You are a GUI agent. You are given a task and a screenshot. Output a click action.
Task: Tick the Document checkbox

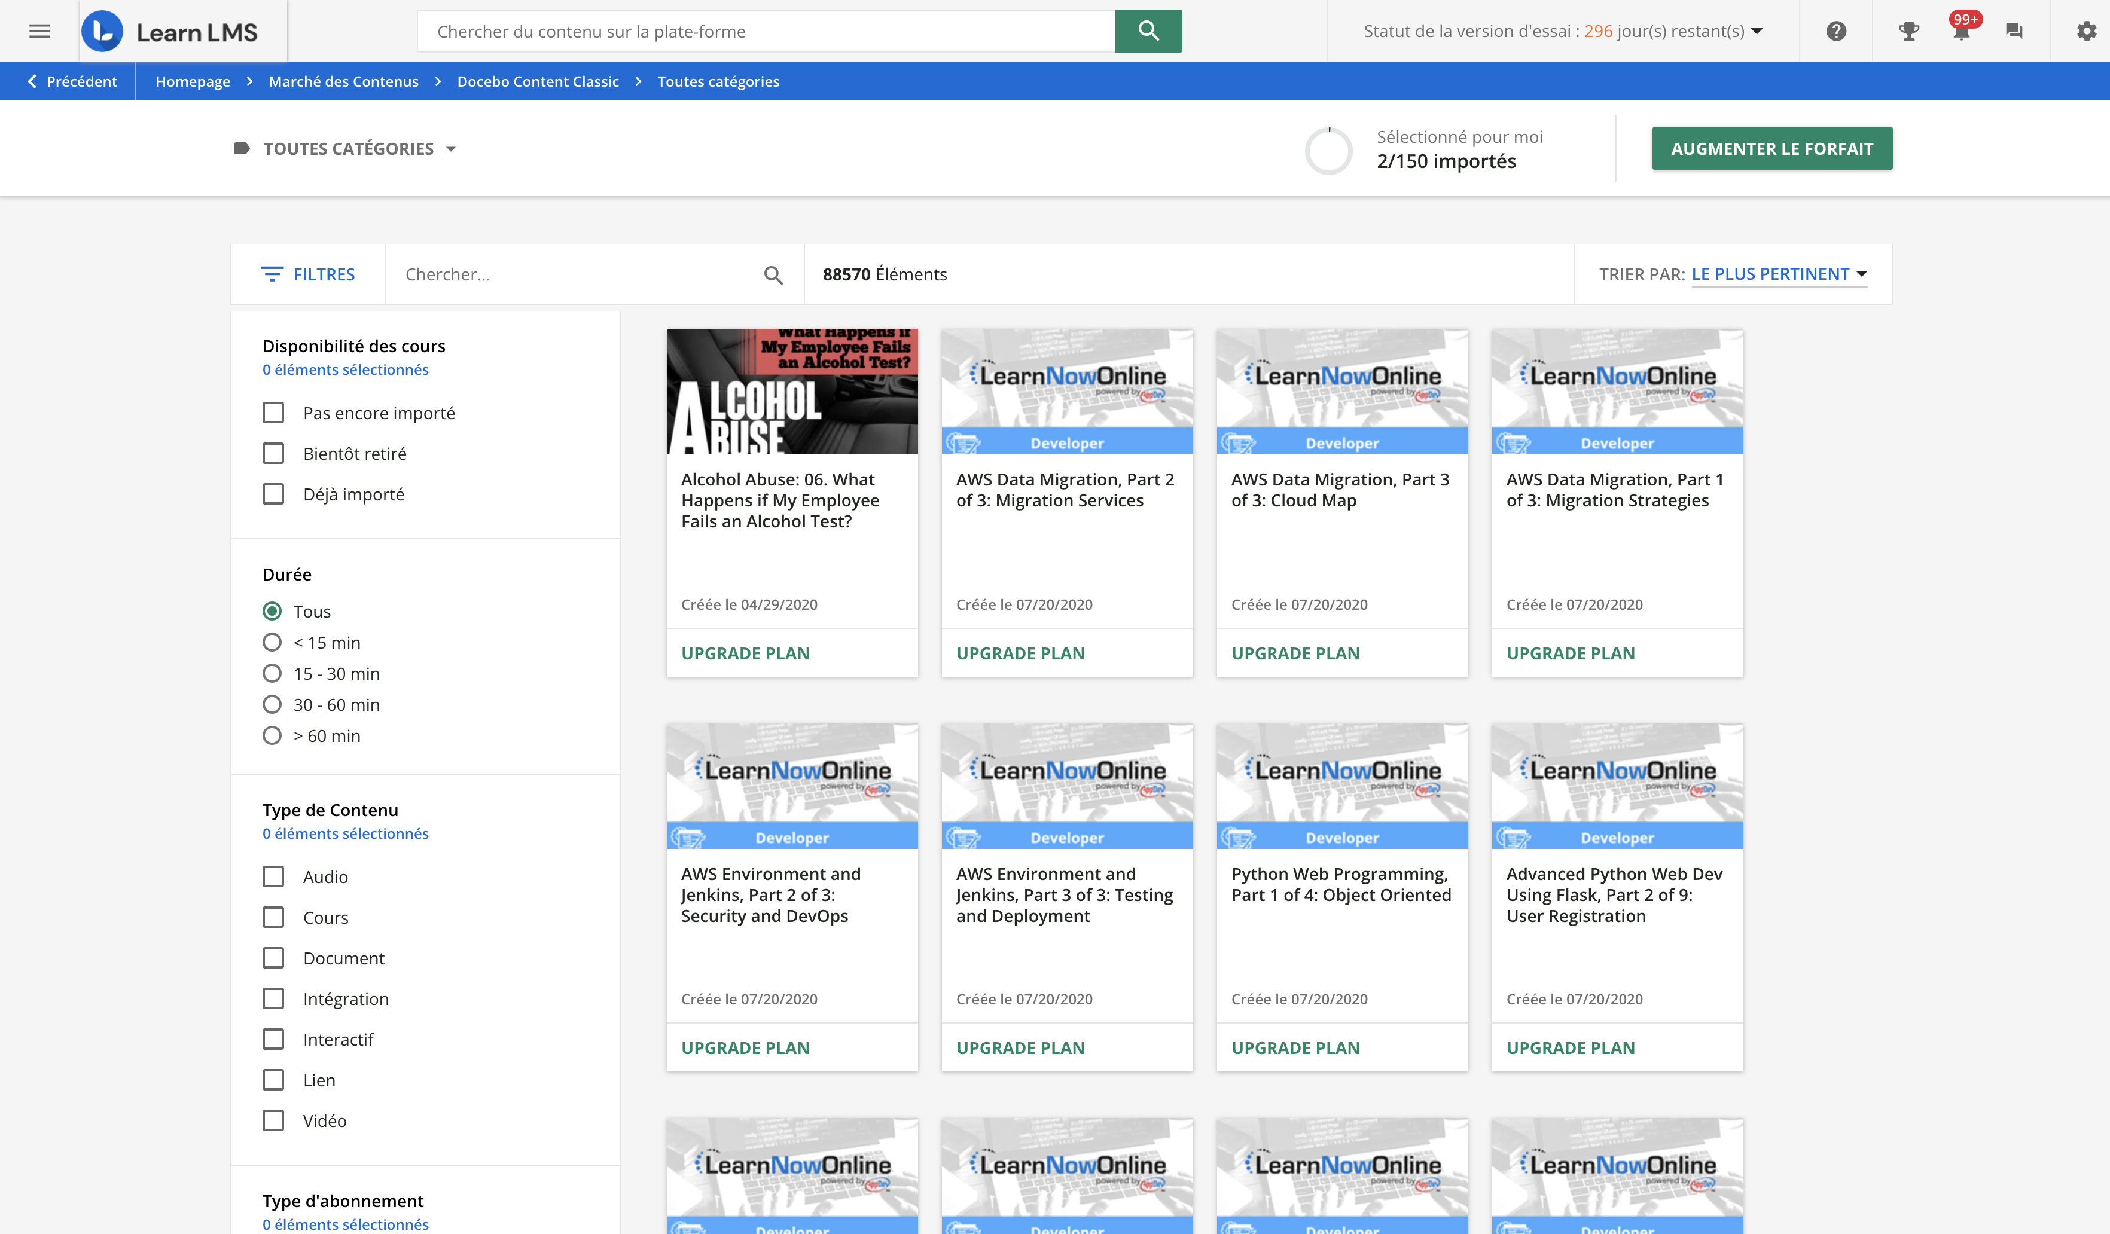point(273,958)
